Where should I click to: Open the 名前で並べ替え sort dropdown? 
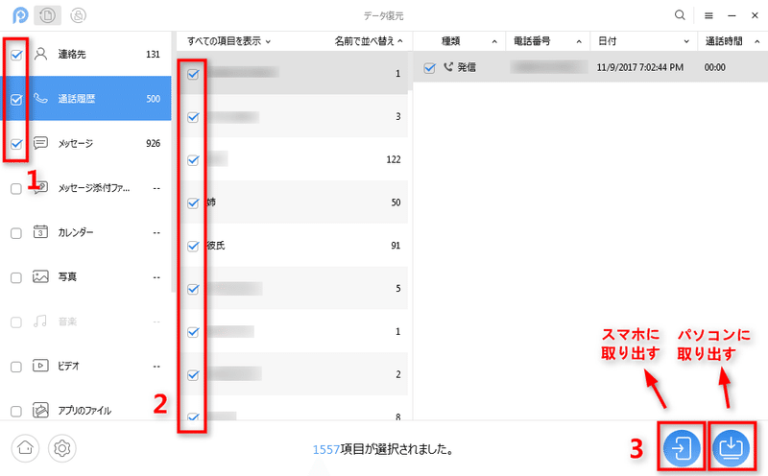pyautogui.click(x=369, y=41)
